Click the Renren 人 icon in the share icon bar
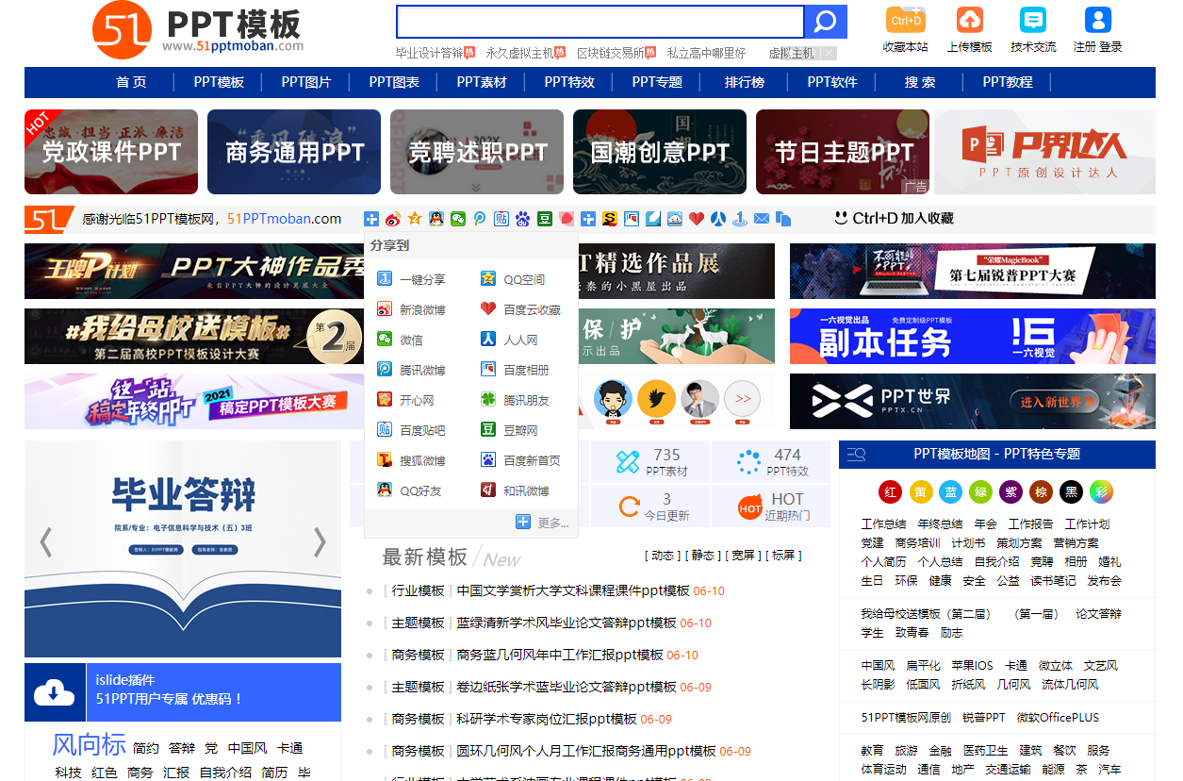 click(718, 219)
